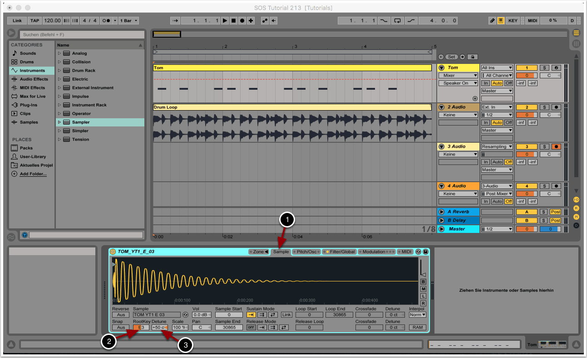Activate Draw Mode with the pencil icon
This screenshot has width=587, height=358.
click(492, 21)
